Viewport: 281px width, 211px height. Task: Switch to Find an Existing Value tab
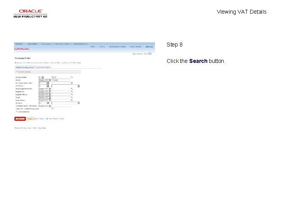tap(25, 68)
